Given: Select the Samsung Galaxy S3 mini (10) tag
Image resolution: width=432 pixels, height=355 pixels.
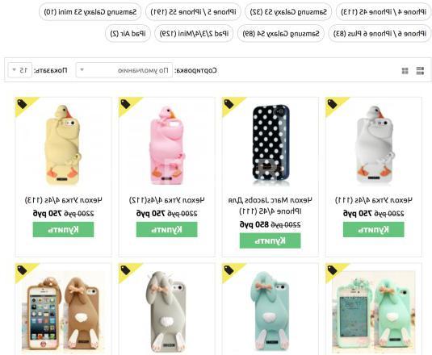Looking at the screenshot, I should (x=90, y=12).
